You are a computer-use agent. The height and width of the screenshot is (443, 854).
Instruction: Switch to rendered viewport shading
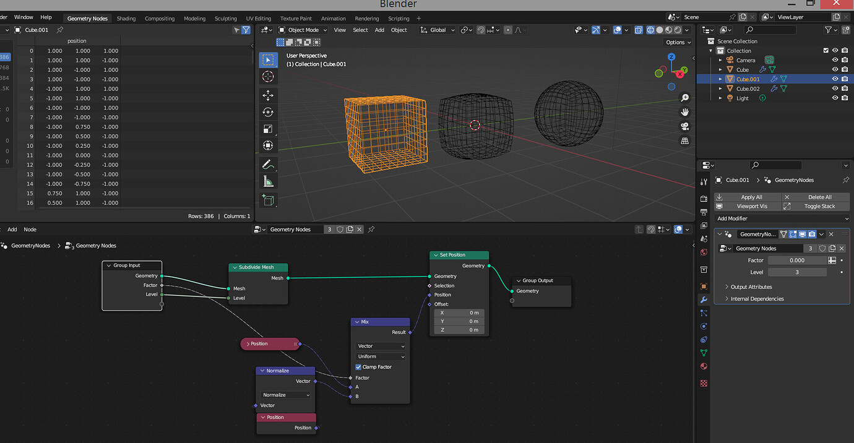(677, 30)
